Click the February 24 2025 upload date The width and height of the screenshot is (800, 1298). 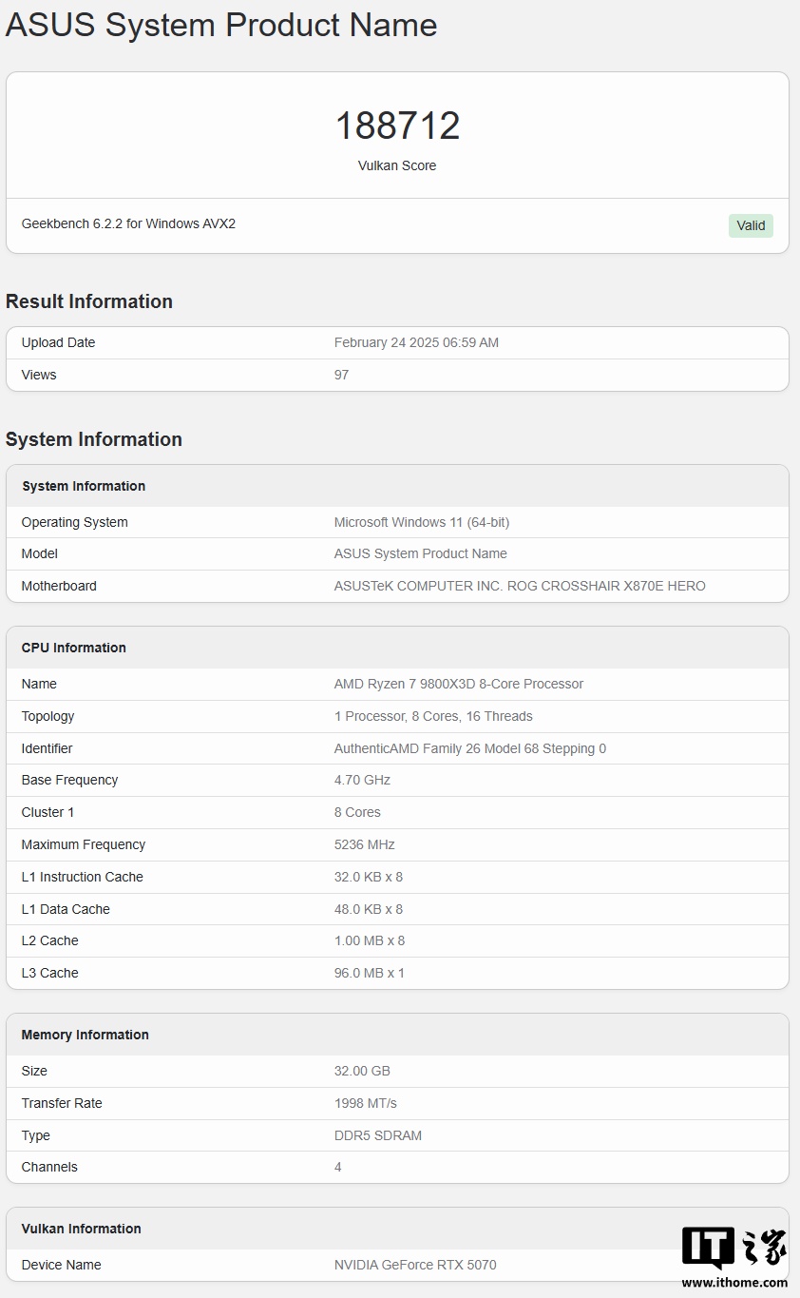(x=416, y=342)
